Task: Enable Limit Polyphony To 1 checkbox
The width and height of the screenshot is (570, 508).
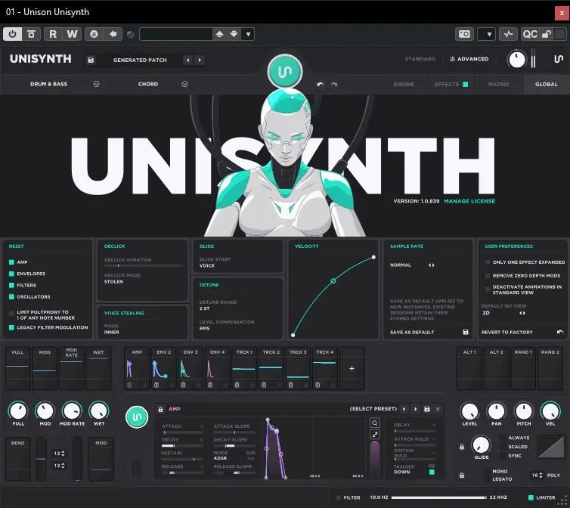Action: 11,313
